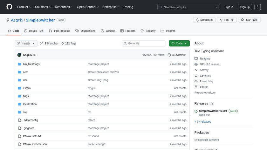
Task: Open the Insights tab
Action: tap(168, 31)
